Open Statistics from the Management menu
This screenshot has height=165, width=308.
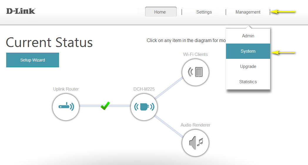coord(248,82)
